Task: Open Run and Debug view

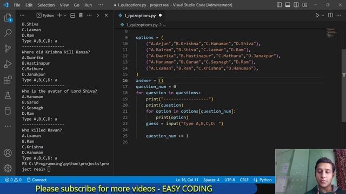Action: pyautogui.click(x=8, y=64)
